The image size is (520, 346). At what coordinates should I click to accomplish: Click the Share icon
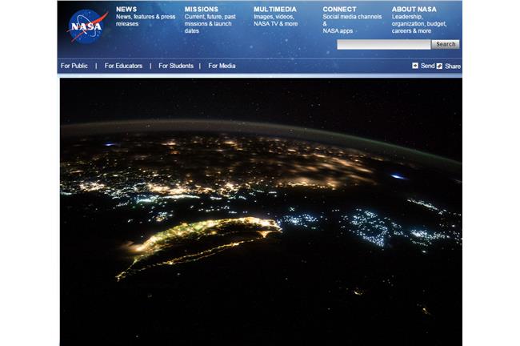(439, 66)
